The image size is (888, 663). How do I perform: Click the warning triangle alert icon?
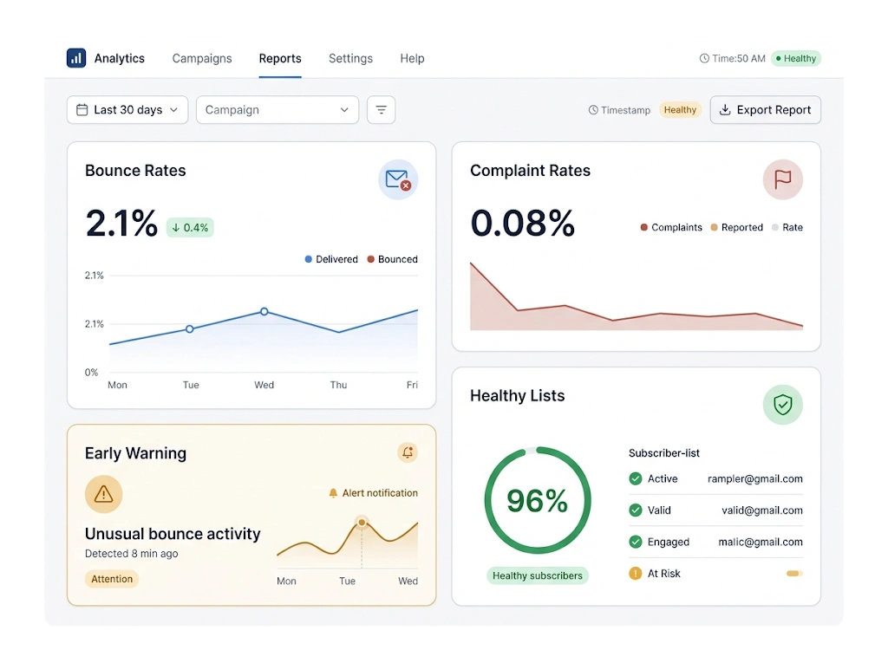pyautogui.click(x=104, y=494)
